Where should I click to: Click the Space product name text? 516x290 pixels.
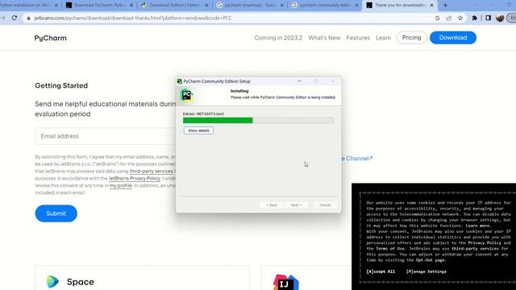pyautogui.click(x=81, y=282)
